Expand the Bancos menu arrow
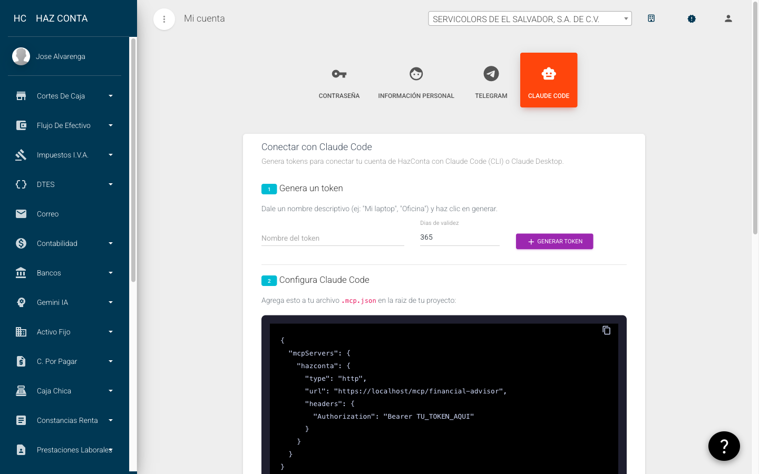 pyautogui.click(x=111, y=273)
